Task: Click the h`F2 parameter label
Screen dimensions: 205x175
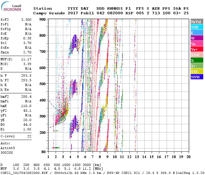Action: (x=5, y=80)
